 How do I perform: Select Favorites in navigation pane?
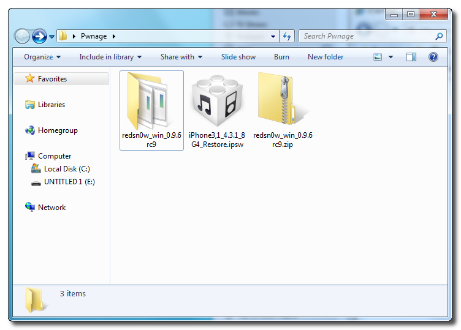[61, 79]
